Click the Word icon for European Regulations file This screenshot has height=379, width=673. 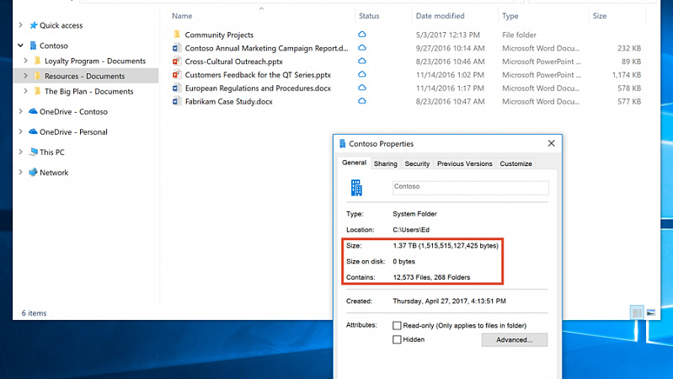click(176, 88)
